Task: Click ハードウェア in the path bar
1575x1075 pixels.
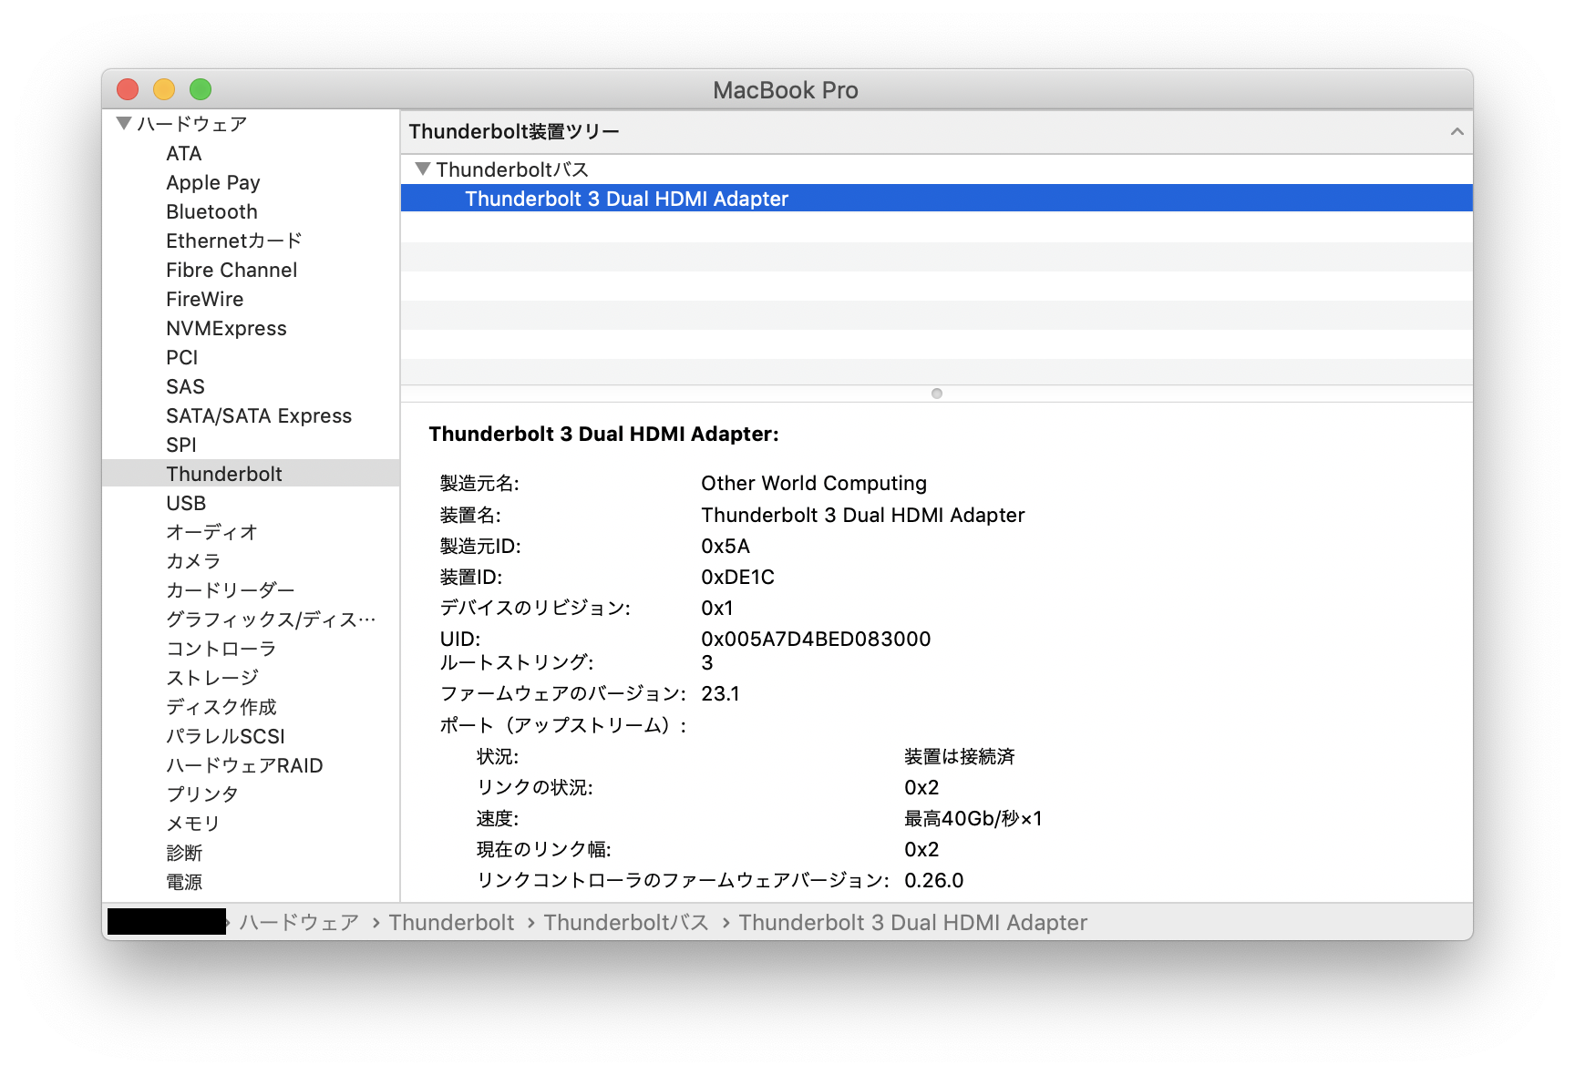Action: (299, 923)
